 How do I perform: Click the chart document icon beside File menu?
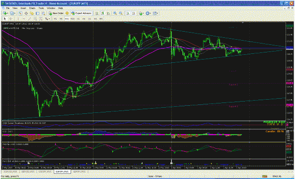[x=3, y=8]
